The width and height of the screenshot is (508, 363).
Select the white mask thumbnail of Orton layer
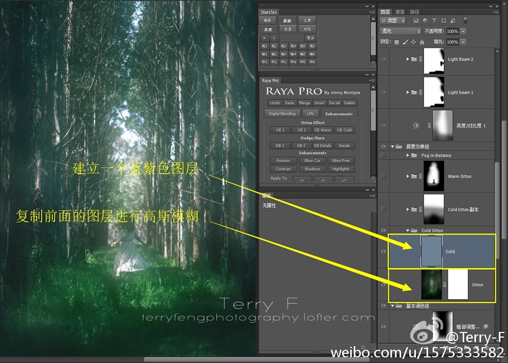pyautogui.click(x=458, y=285)
